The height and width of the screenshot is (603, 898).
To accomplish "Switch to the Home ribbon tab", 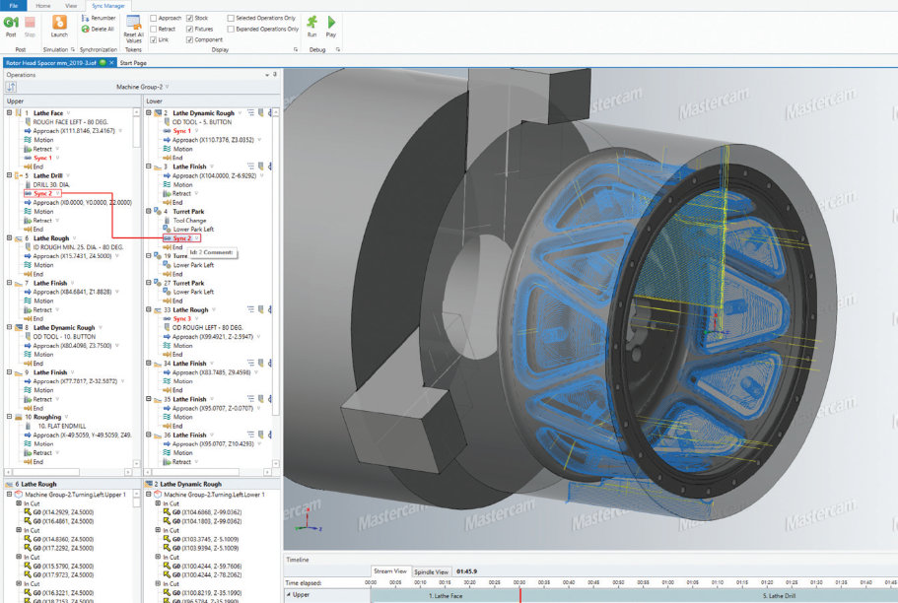I will tap(43, 5).
